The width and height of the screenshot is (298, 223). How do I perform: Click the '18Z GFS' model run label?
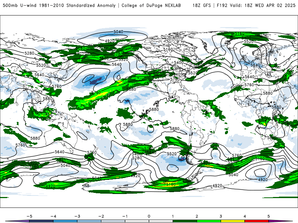pyautogui.click(x=202, y=5)
